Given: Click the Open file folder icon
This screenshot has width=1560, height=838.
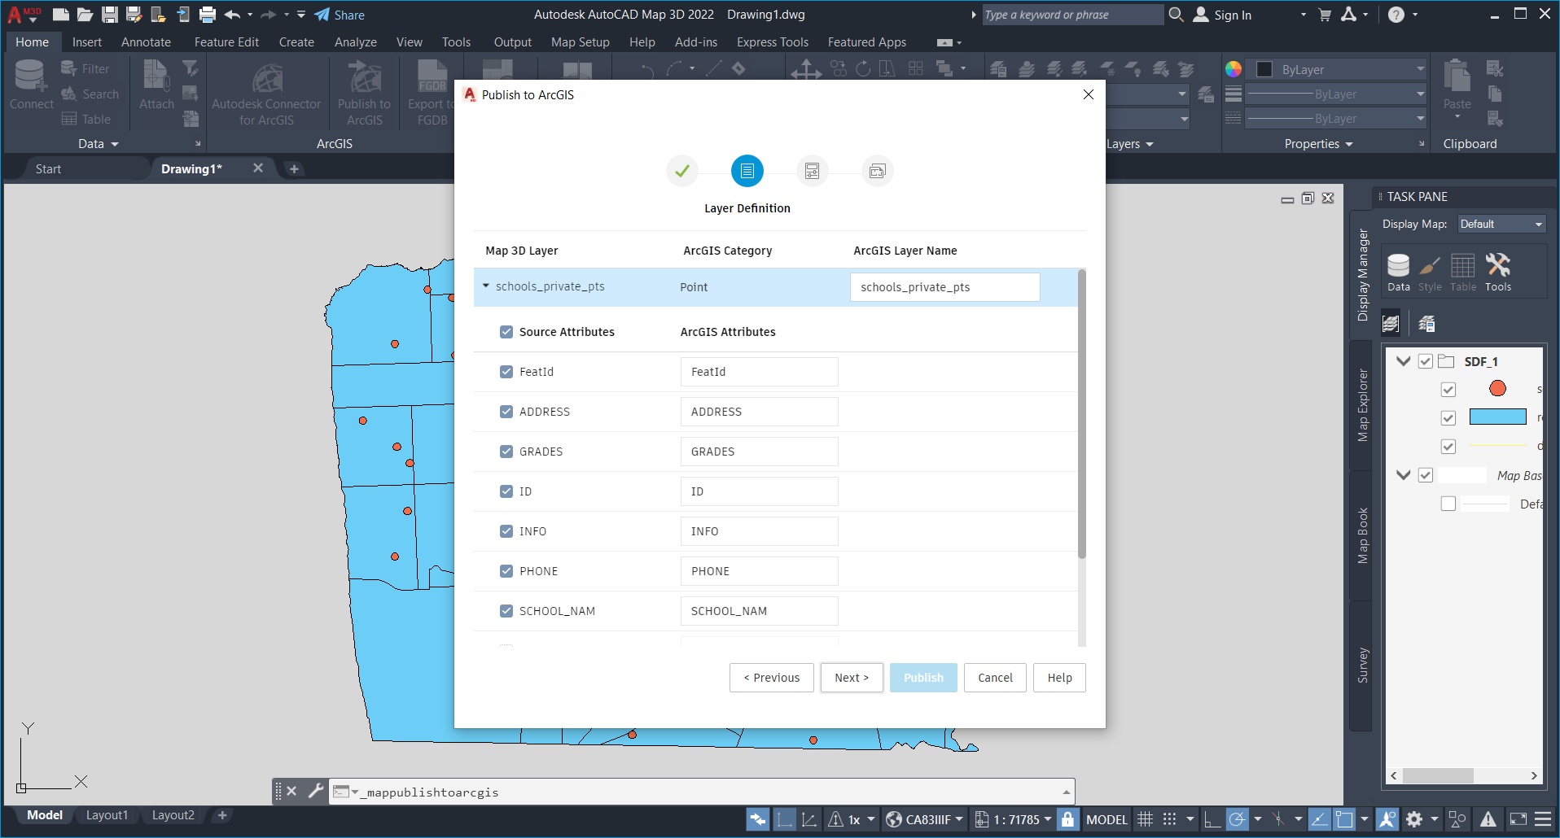Looking at the screenshot, I should coord(85,15).
